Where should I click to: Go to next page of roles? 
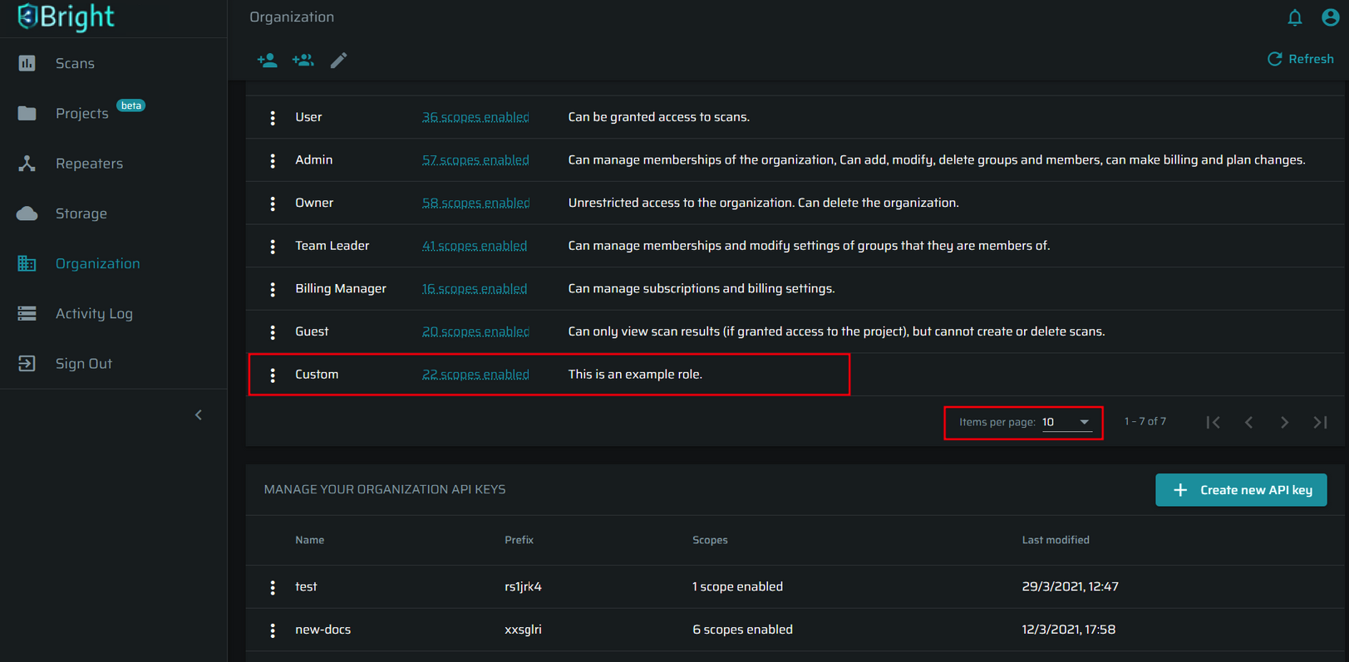1285,422
